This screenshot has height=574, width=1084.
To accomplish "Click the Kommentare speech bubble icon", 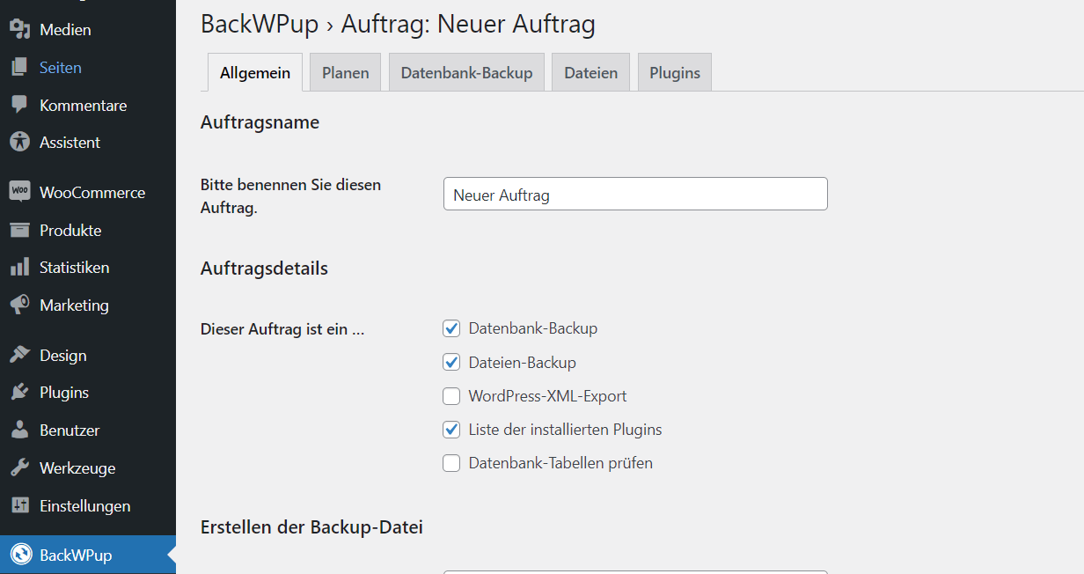I will 19,105.
